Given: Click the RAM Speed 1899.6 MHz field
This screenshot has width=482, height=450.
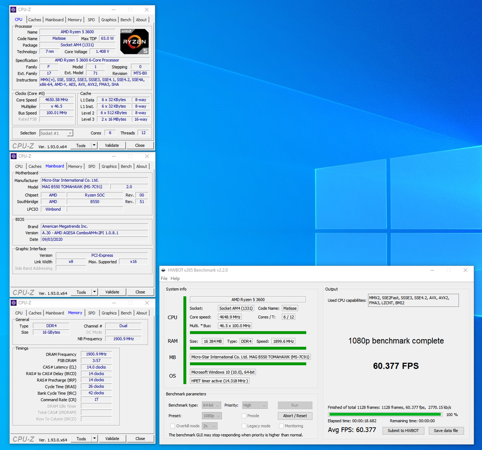Looking at the screenshot, I should pos(283,341).
